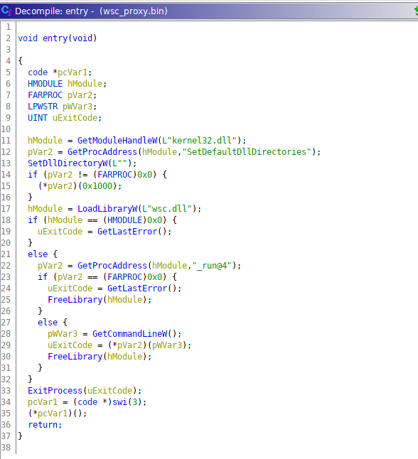This screenshot has height=459, width=418.
Task: Click the SetDllDirectoryW call on line 13
Action: (68, 163)
